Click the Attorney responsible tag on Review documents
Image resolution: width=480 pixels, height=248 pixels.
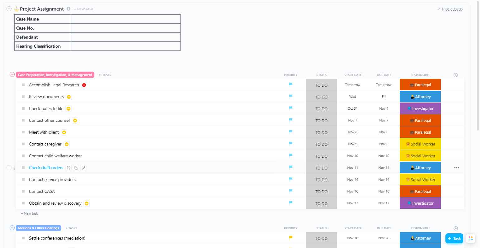420,97
